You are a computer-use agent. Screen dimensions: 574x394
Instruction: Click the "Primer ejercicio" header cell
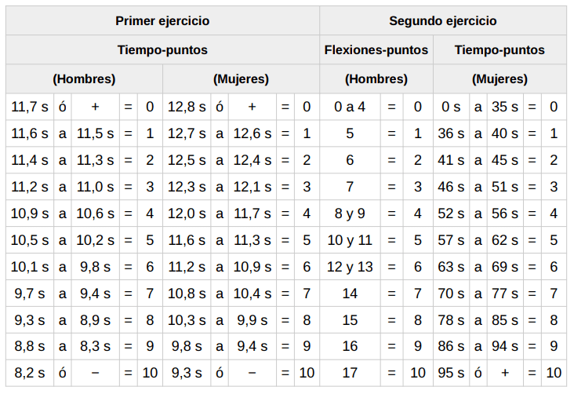pos(162,20)
